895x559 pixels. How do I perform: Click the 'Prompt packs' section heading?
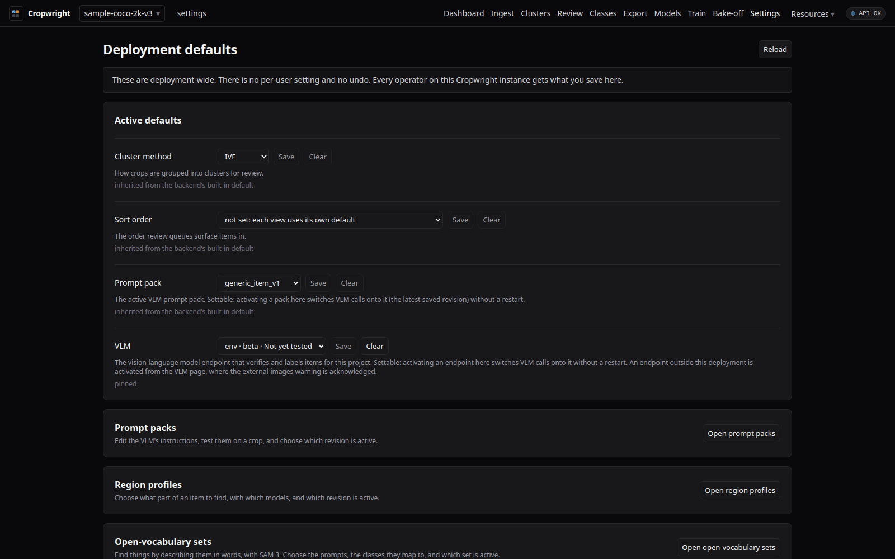pos(145,428)
